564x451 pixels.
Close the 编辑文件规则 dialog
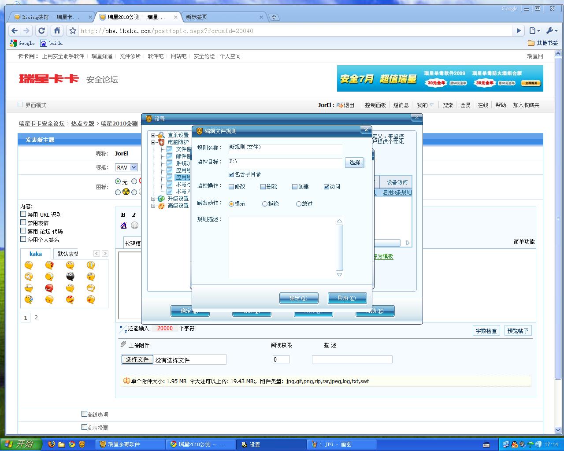(x=365, y=130)
